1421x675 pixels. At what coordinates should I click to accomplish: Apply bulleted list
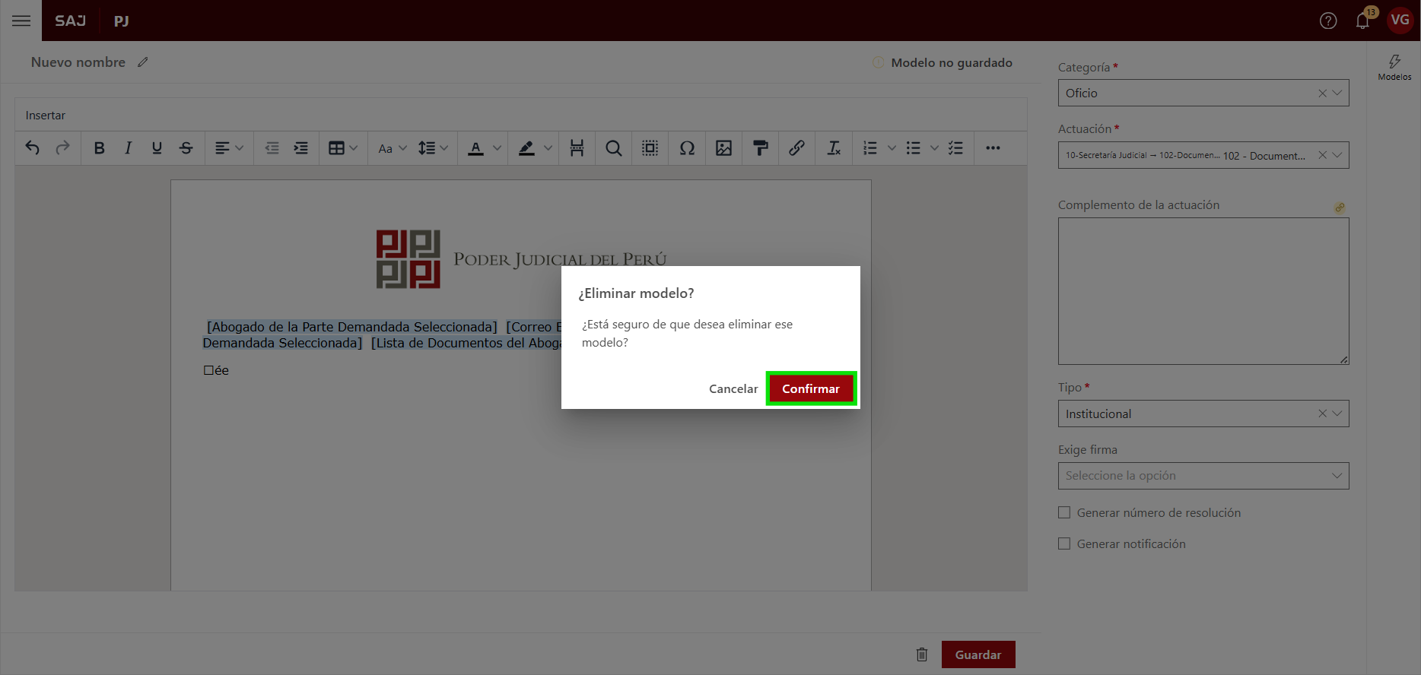click(x=913, y=147)
